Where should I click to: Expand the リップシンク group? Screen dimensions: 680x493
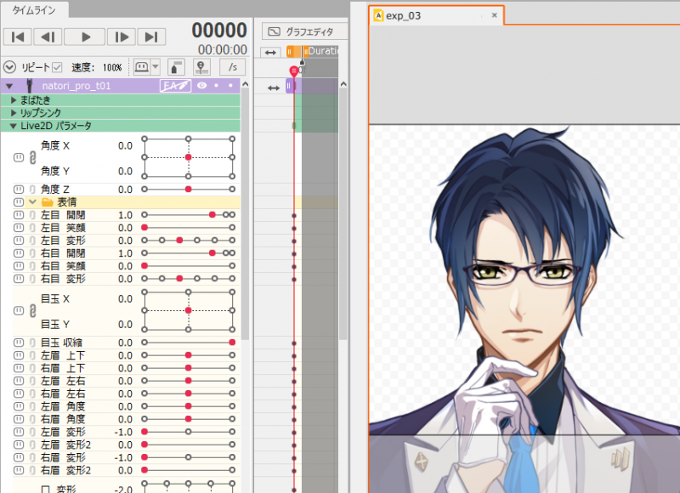coord(14,113)
